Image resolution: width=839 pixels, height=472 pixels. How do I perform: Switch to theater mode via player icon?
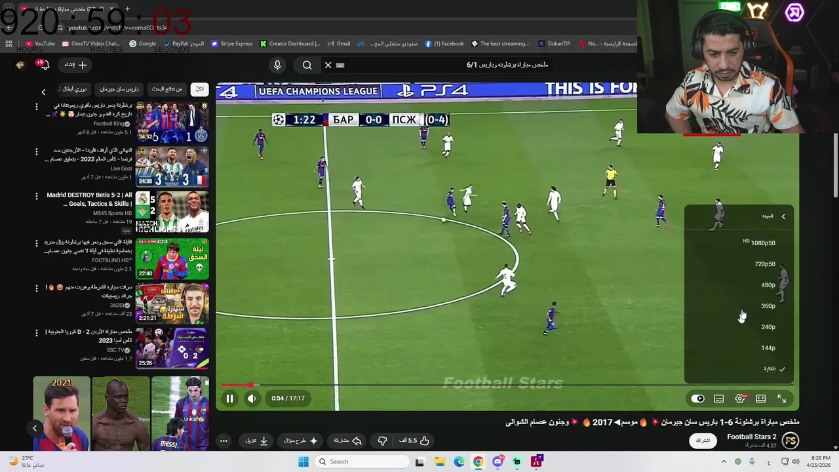[761, 399]
